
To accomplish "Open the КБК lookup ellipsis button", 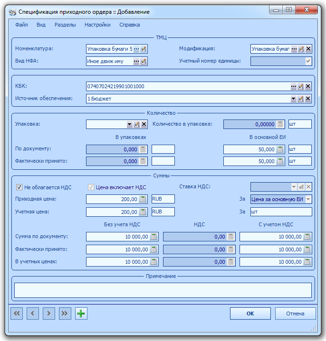I will coord(294,86).
